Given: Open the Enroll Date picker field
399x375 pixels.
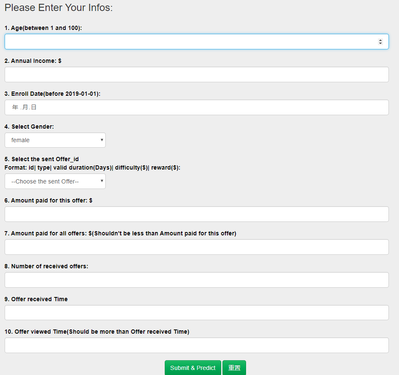Looking at the screenshot, I should 196,107.
